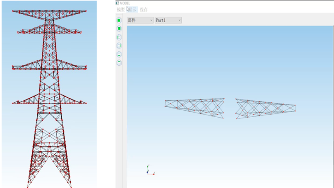Click the MODEL window title text
Screen dimensions: 334x188
point(125,3)
